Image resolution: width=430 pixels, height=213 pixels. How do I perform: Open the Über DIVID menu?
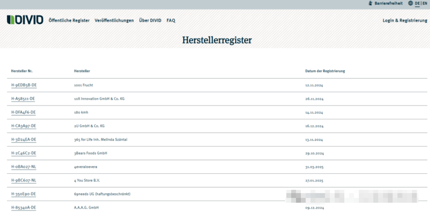click(x=150, y=20)
